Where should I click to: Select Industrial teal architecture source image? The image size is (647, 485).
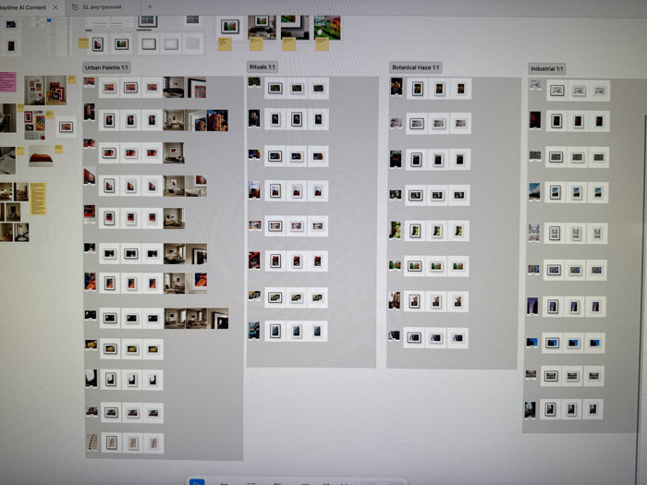pos(534,192)
